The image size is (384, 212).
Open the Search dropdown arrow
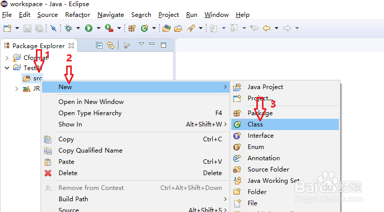(x=200, y=28)
